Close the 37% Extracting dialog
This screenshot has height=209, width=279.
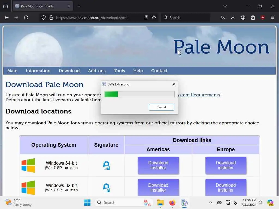coord(174,84)
